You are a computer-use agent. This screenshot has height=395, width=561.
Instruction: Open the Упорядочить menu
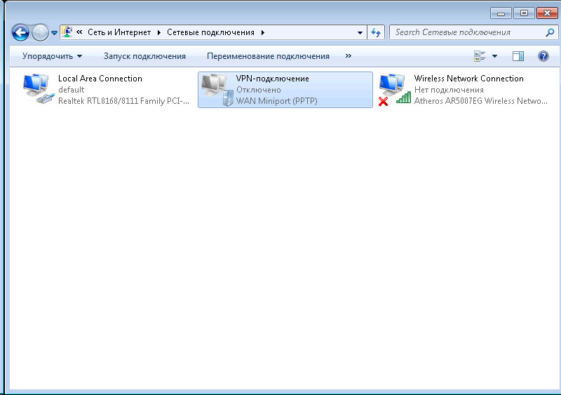52,56
